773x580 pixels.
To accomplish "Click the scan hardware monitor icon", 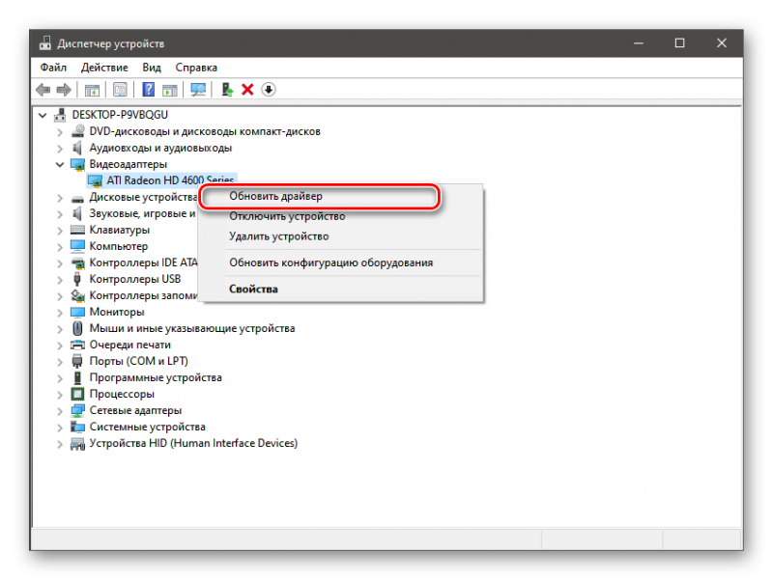I will point(198,90).
